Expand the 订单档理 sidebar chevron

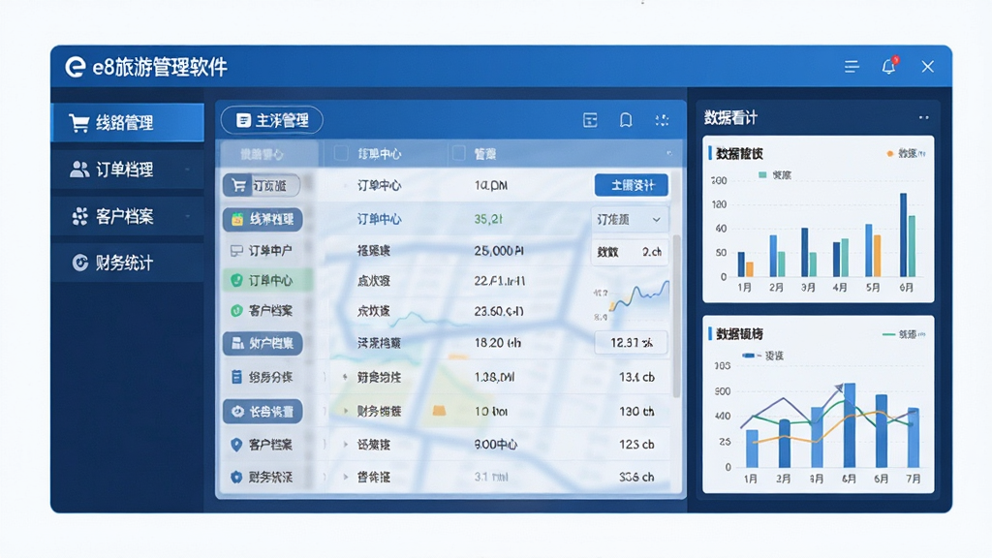[x=187, y=170]
